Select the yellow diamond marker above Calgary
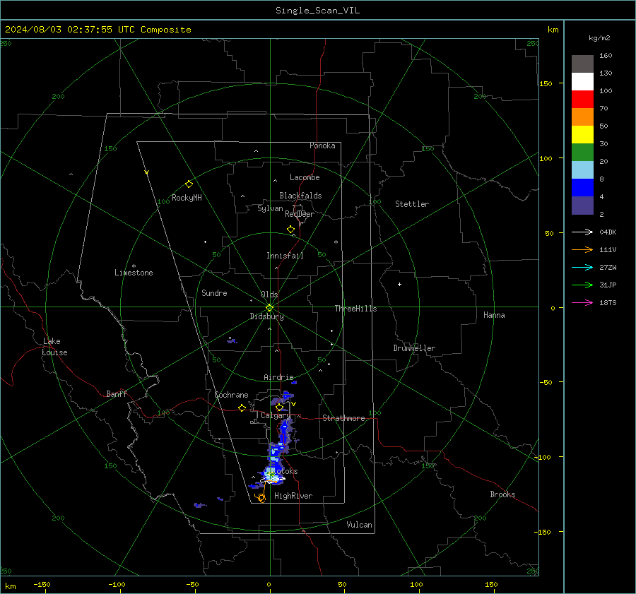 coord(279,407)
